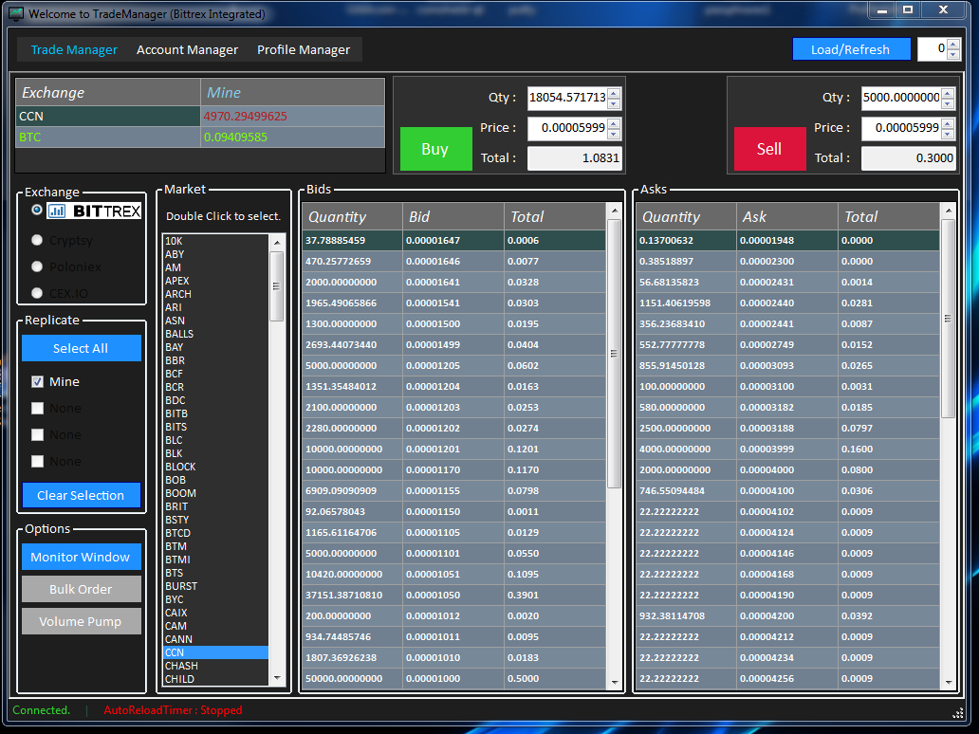The image size is (979, 734).
Task: Toggle the first None checkbox under Mine
Action: pos(37,408)
